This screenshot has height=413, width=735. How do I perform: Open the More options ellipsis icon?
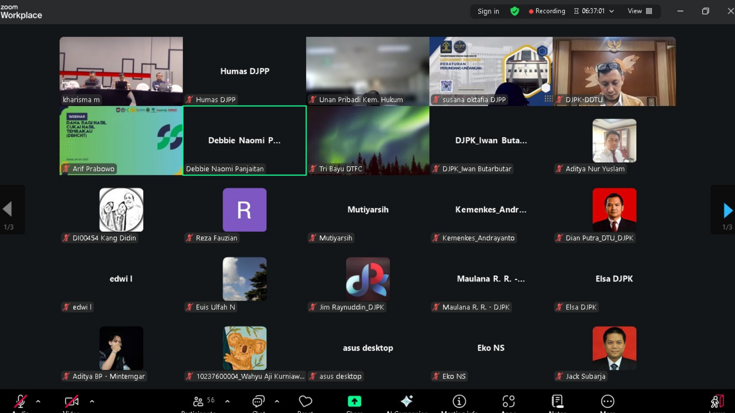608,401
